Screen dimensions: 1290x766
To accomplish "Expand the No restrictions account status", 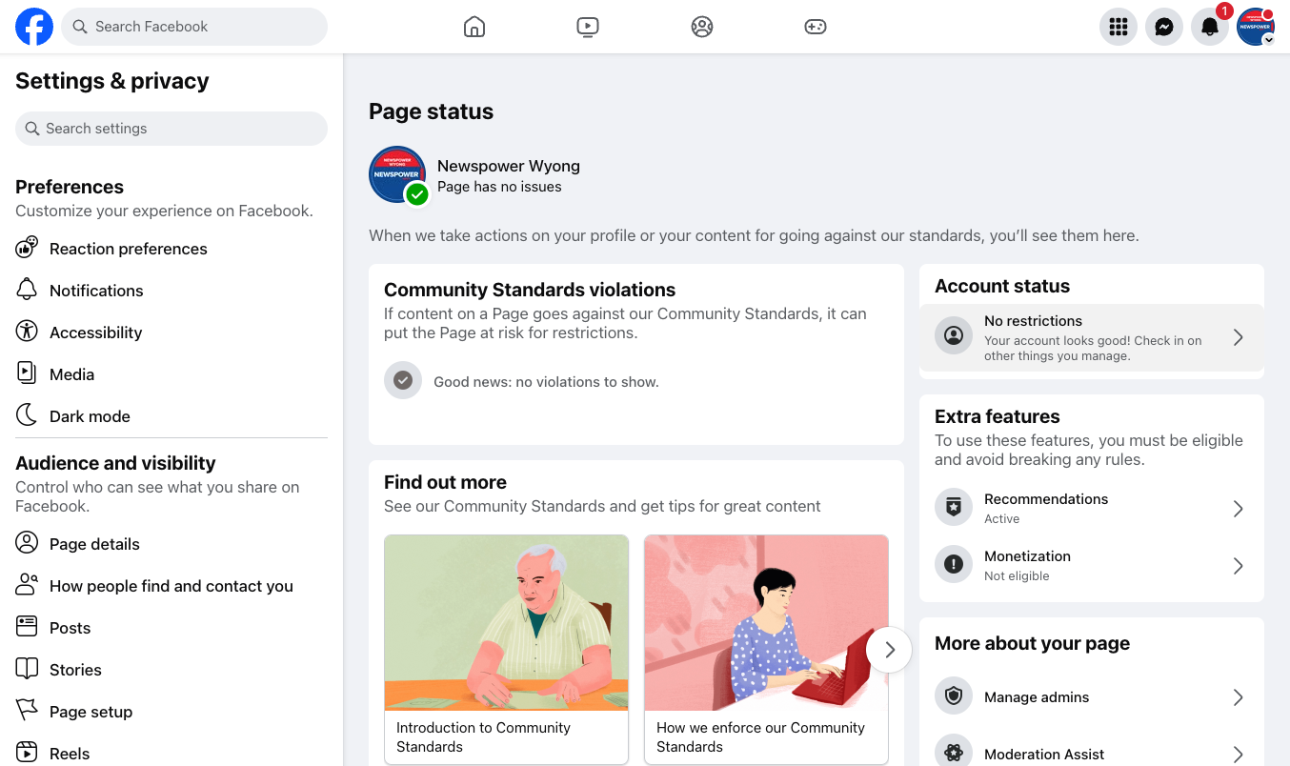I will (1092, 337).
